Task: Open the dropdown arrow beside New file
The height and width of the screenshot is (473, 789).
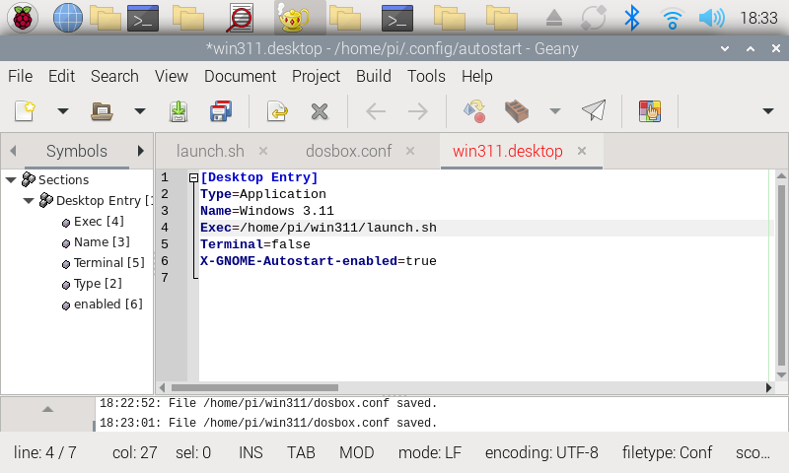Action: tap(62, 111)
